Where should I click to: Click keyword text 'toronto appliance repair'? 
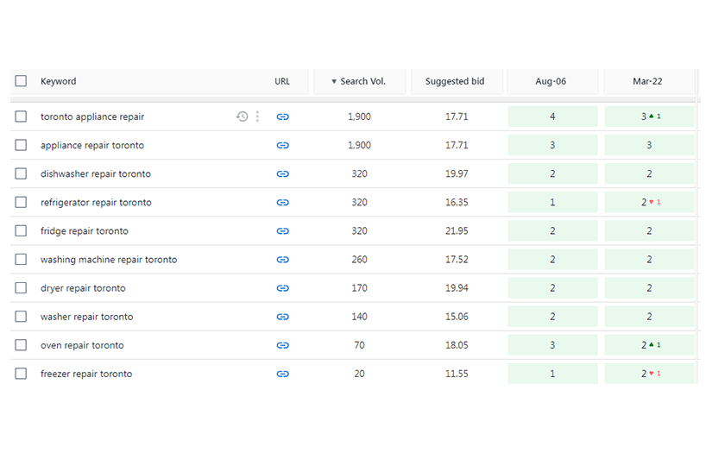[x=92, y=117]
